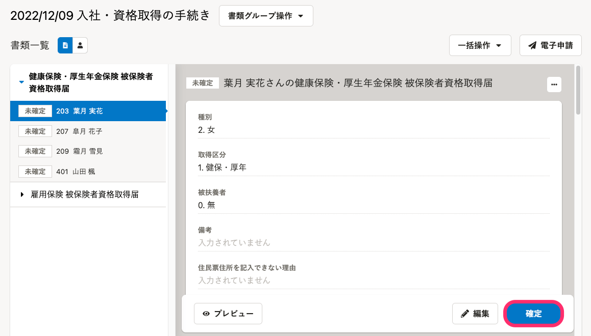Select 209 霜月 雪見 in list
This screenshot has width=591, height=336.
point(88,151)
